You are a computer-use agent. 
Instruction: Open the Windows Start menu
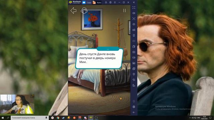tap(2, 118)
